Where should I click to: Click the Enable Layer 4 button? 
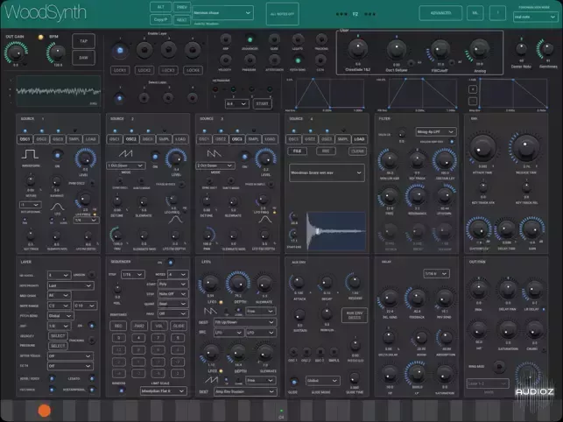(x=193, y=50)
